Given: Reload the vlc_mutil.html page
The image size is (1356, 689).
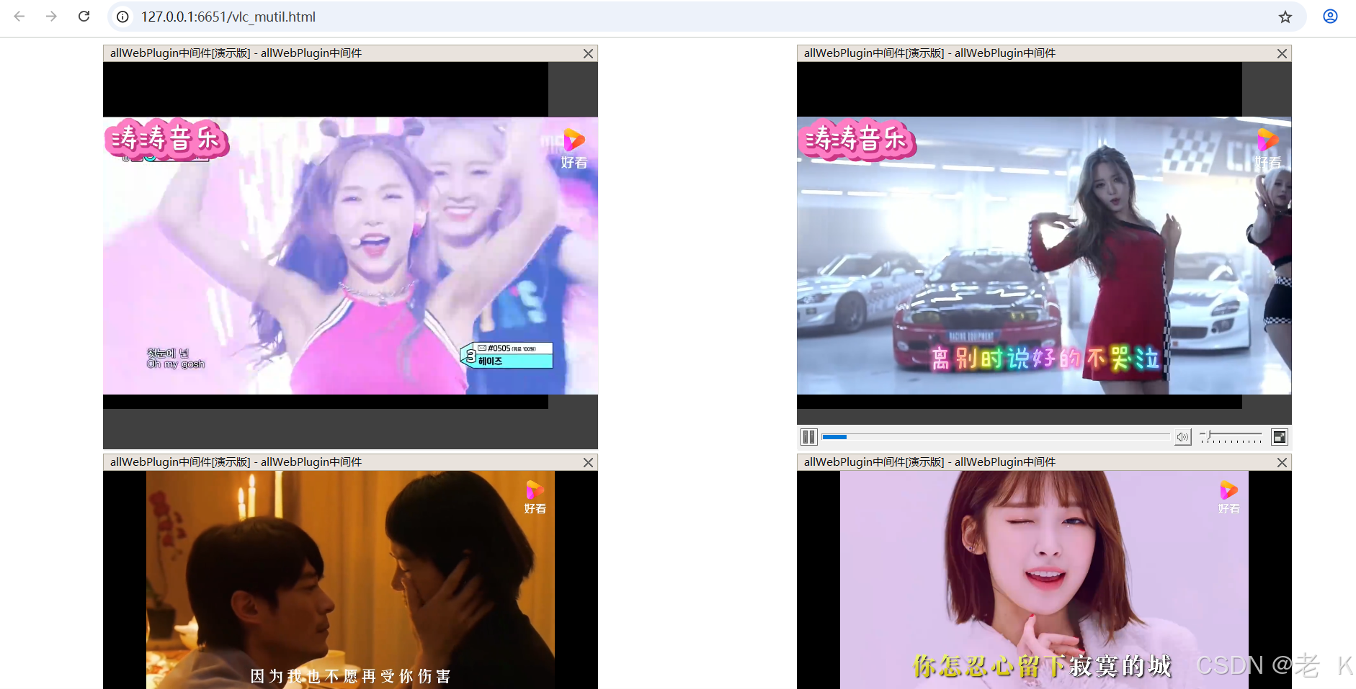Looking at the screenshot, I should click(84, 17).
